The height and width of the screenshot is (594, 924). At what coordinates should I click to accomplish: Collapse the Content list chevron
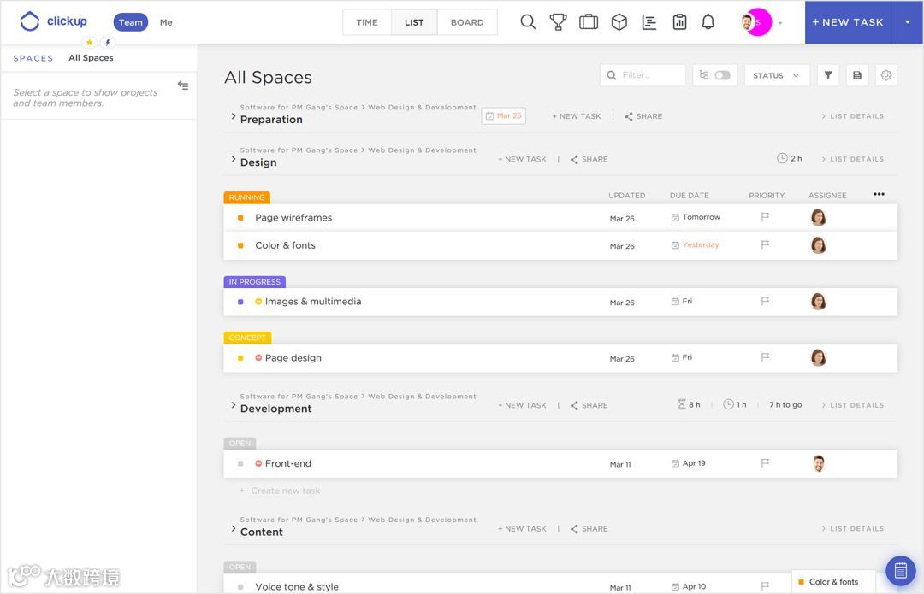234,529
